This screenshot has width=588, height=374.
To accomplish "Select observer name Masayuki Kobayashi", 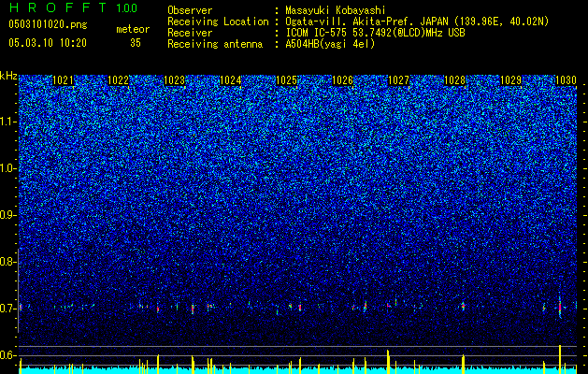I will click(336, 10).
